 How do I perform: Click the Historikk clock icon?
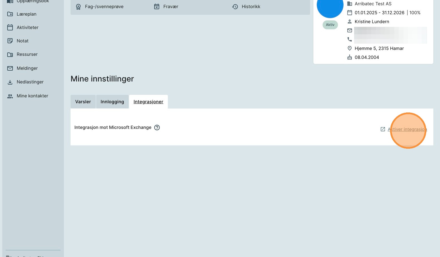(x=235, y=7)
